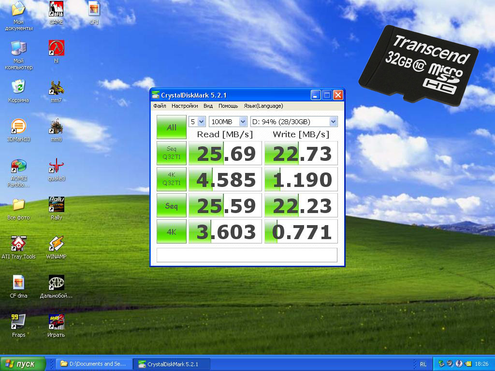Screen dimensions: 495x371
Task: Open Мой компьютер desktop icon
Action: tap(18, 55)
